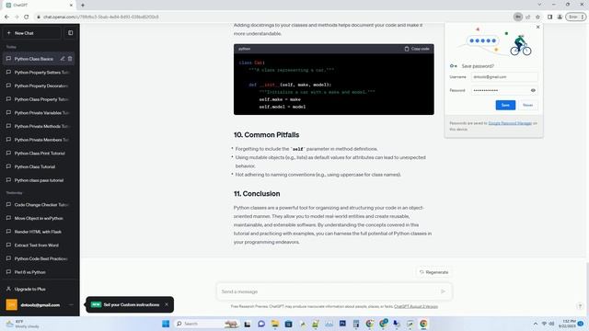Open the Python Private Variables chat

[40, 113]
